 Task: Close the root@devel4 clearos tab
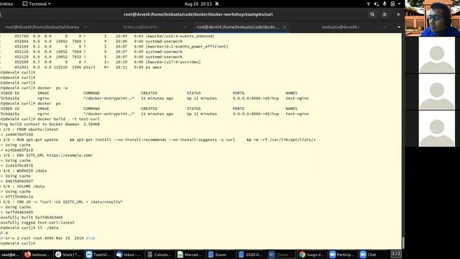click(x=85, y=27)
